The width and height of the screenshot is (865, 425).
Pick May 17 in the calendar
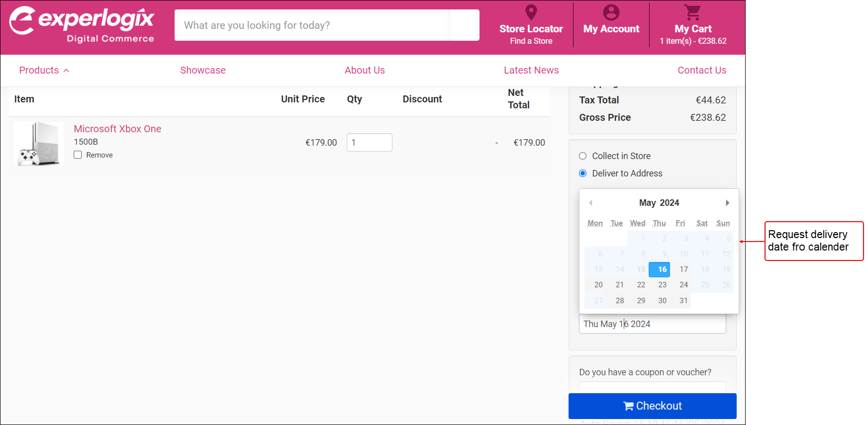pos(683,269)
